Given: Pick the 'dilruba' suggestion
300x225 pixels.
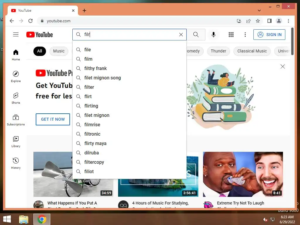Looking at the screenshot, I should (x=129, y=153).
